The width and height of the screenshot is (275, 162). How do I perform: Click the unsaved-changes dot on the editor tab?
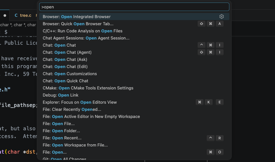point(5,15)
